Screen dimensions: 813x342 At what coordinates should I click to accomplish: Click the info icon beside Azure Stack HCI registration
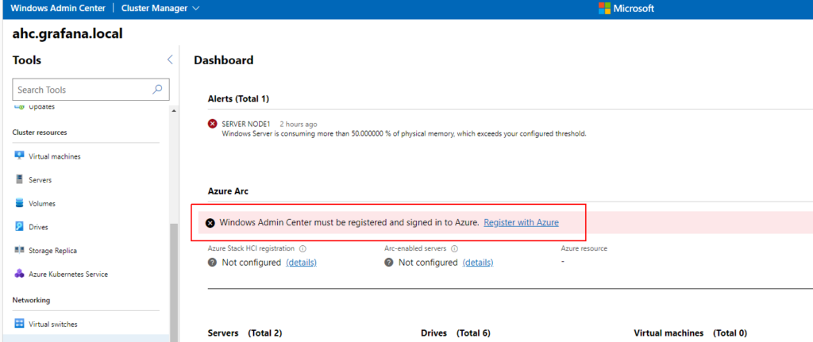tap(302, 248)
